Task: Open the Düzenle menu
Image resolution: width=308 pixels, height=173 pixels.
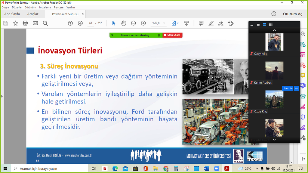Action: pos(17,7)
